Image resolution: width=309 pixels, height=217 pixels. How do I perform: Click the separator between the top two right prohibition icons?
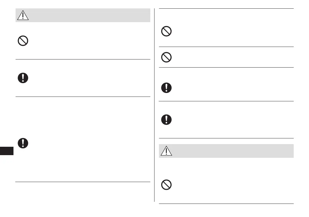point(226,47)
